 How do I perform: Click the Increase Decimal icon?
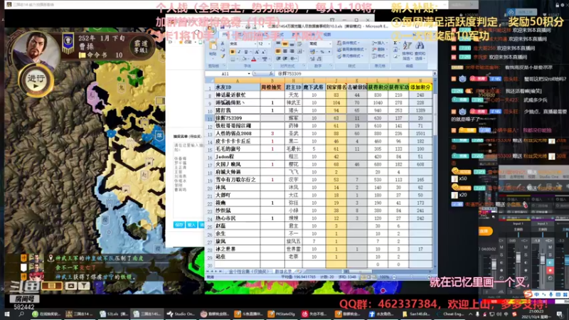[313, 58]
